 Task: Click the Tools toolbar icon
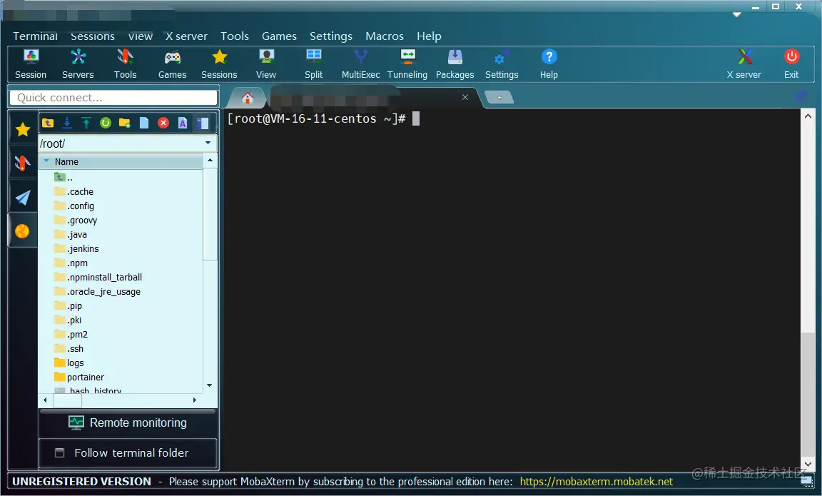point(126,64)
